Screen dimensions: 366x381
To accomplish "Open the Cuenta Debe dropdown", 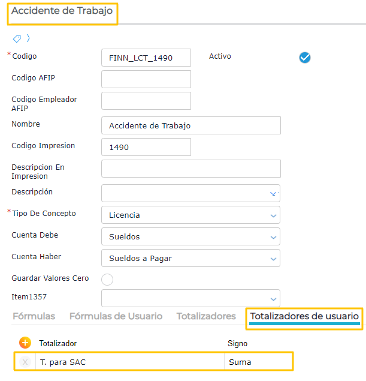I will [273, 236].
